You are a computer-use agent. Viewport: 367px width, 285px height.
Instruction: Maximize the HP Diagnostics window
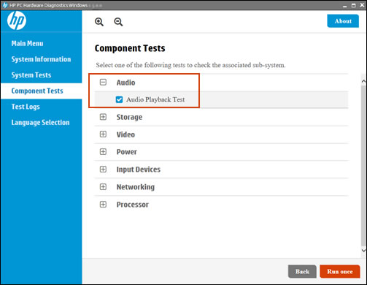[353, 5]
